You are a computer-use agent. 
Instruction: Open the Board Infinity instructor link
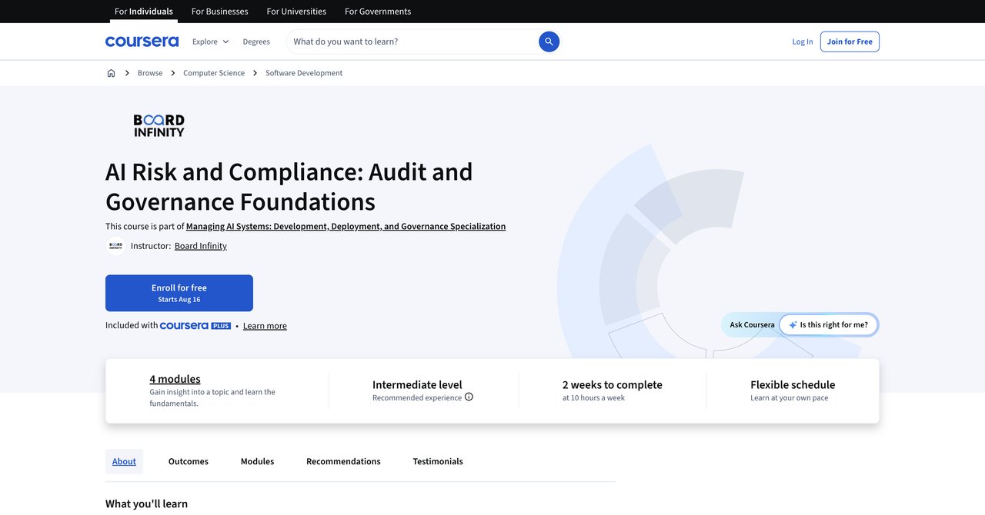(x=201, y=246)
